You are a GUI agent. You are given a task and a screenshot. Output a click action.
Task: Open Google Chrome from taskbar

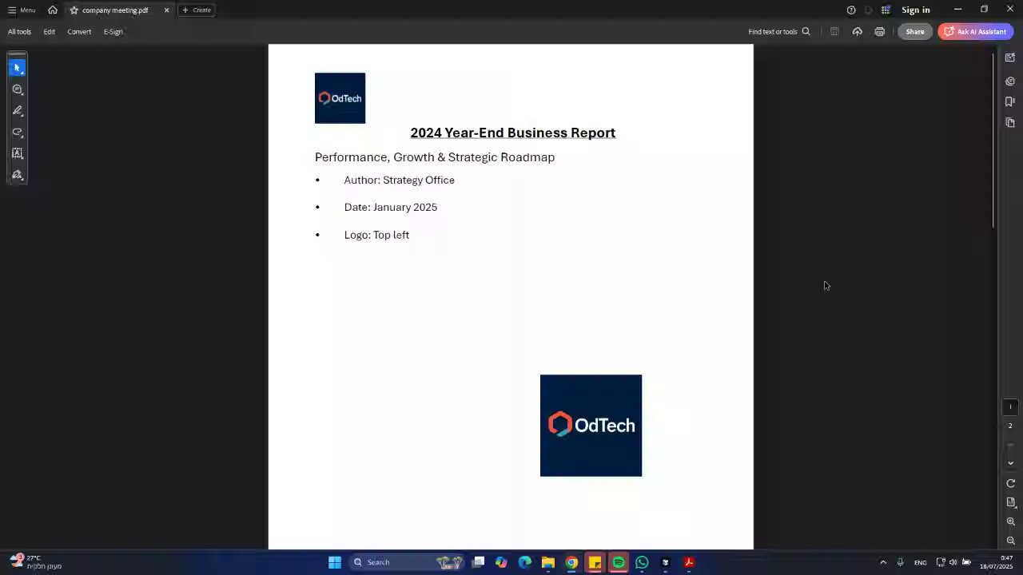click(571, 562)
